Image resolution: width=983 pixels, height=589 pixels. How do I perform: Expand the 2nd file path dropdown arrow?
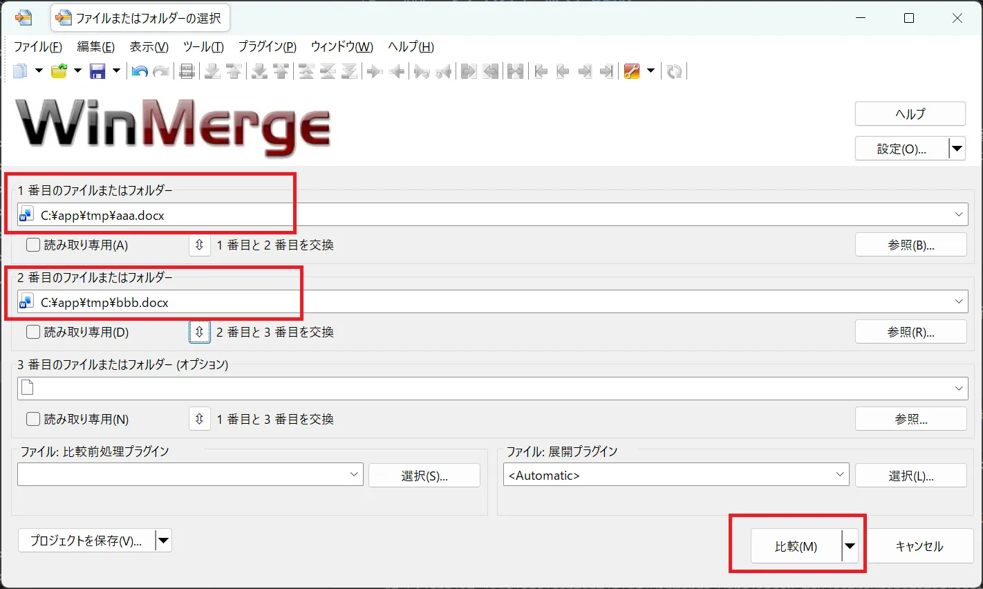pyautogui.click(x=959, y=301)
